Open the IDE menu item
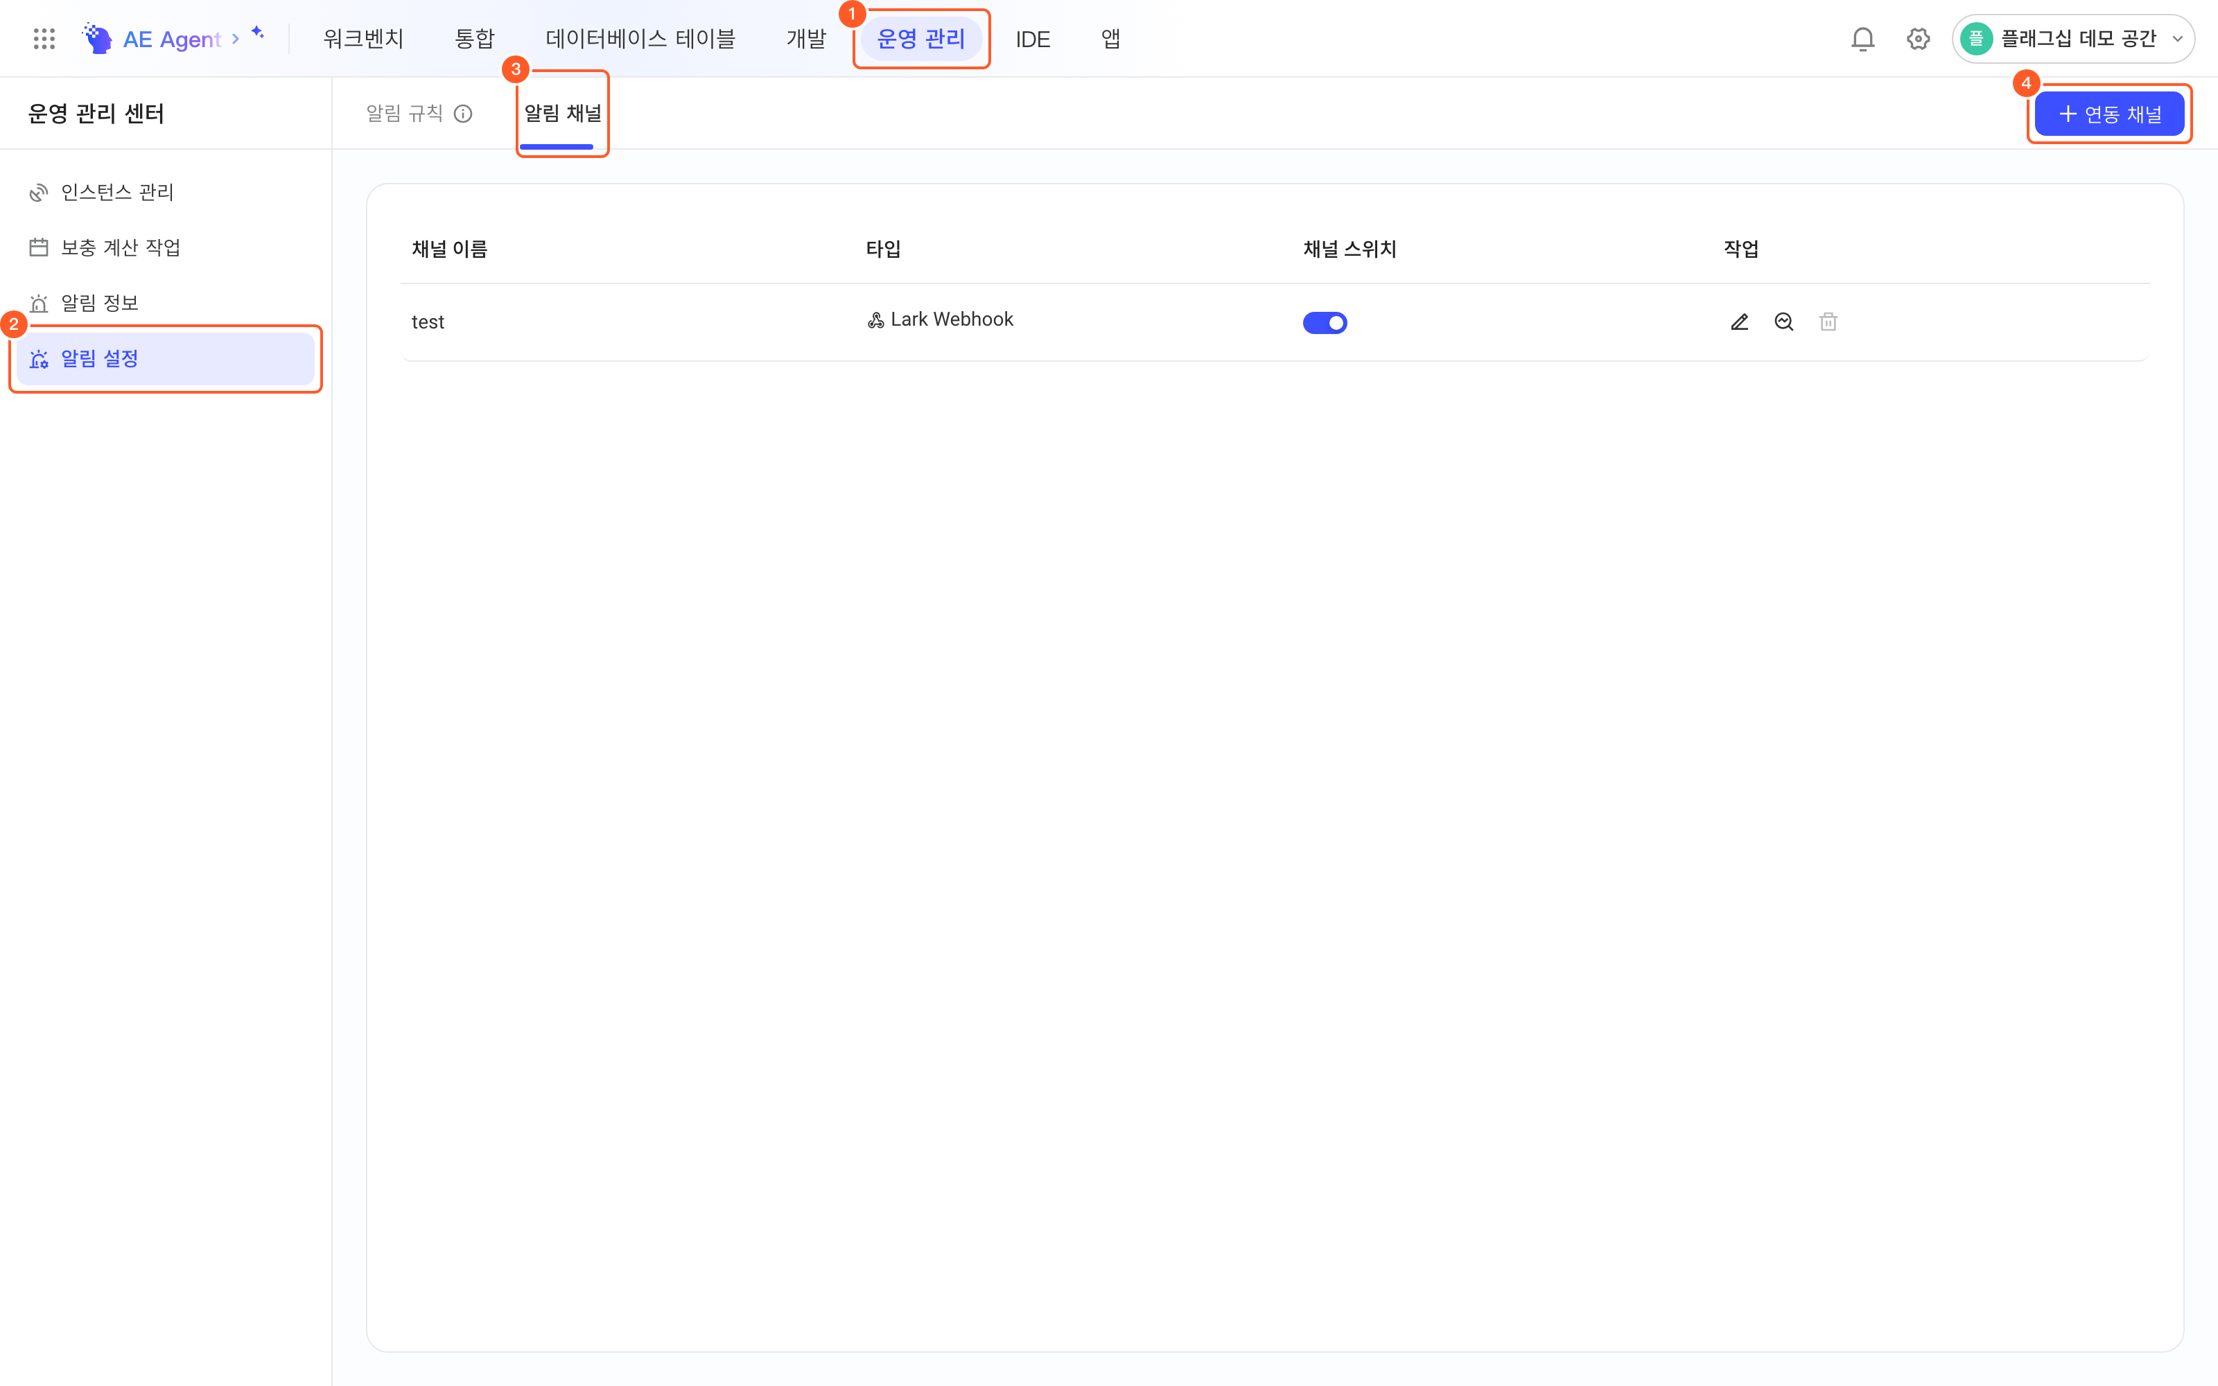 (x=1032, y=40)
